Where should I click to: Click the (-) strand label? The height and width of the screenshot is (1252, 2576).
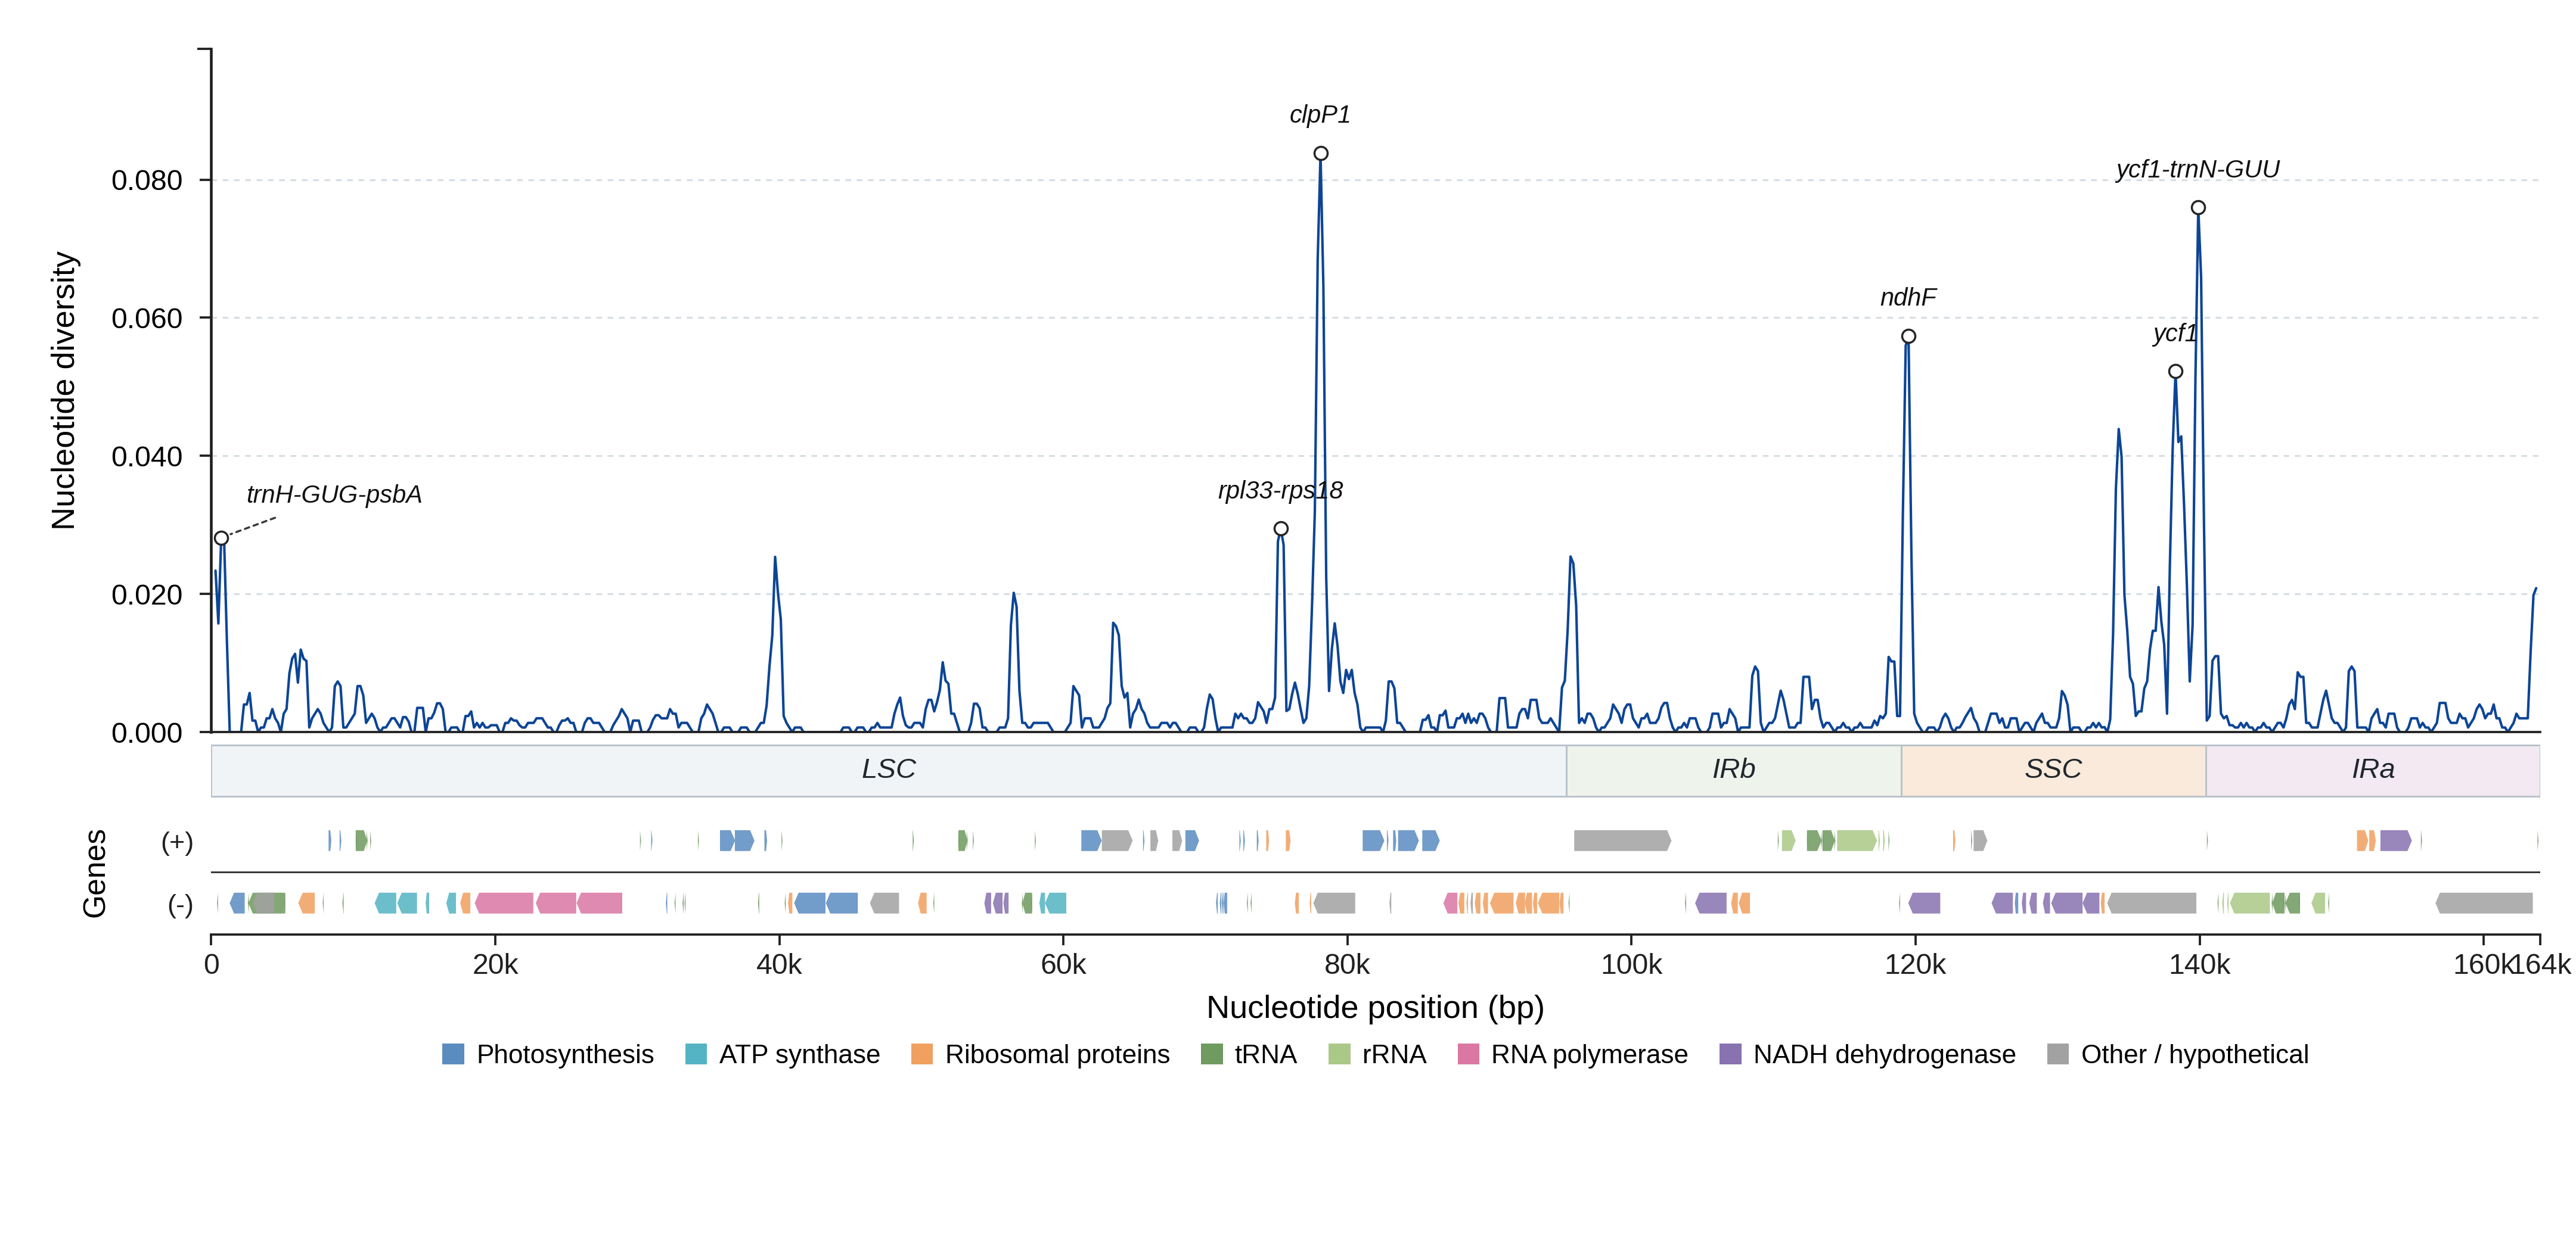[x=180, y=905]
